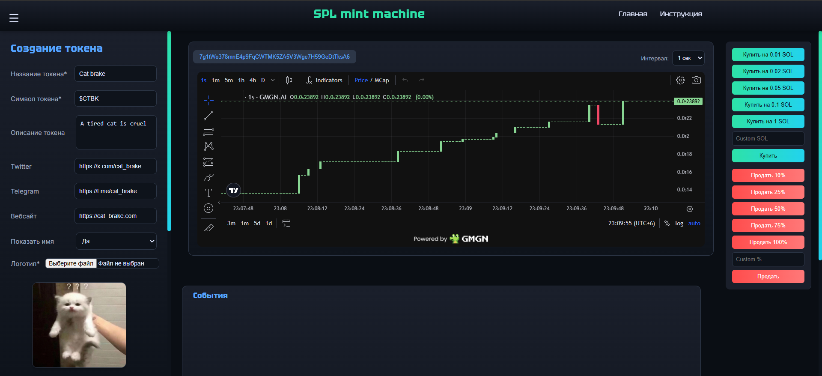Toggle percent scale on chart
The image size is (822, 376).
pos(667,223)
